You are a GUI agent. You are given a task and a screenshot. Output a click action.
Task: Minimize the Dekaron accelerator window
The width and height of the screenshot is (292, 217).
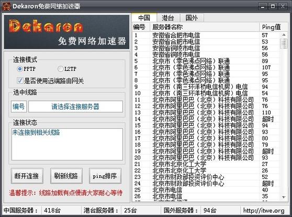(x=263, y=6)
